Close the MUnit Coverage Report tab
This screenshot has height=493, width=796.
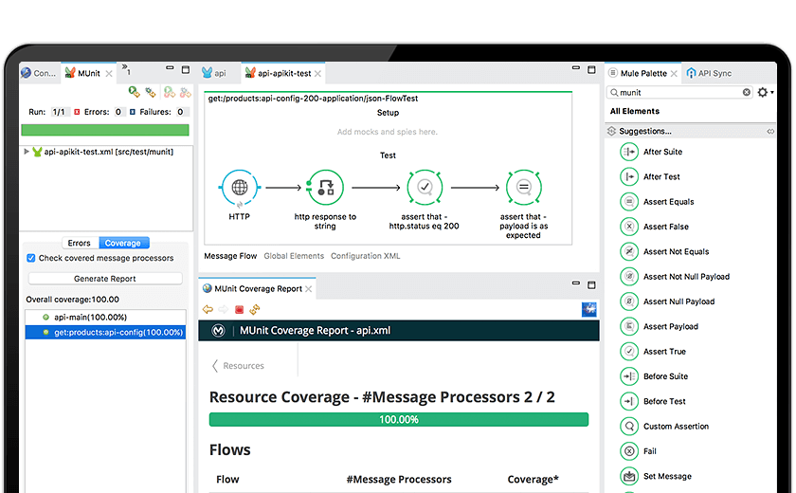coord(308,288)
